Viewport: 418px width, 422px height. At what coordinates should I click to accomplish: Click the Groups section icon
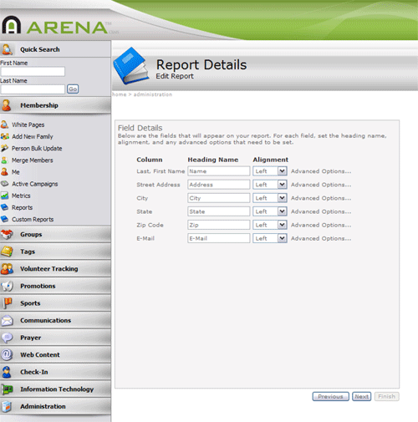click(7, 234)
